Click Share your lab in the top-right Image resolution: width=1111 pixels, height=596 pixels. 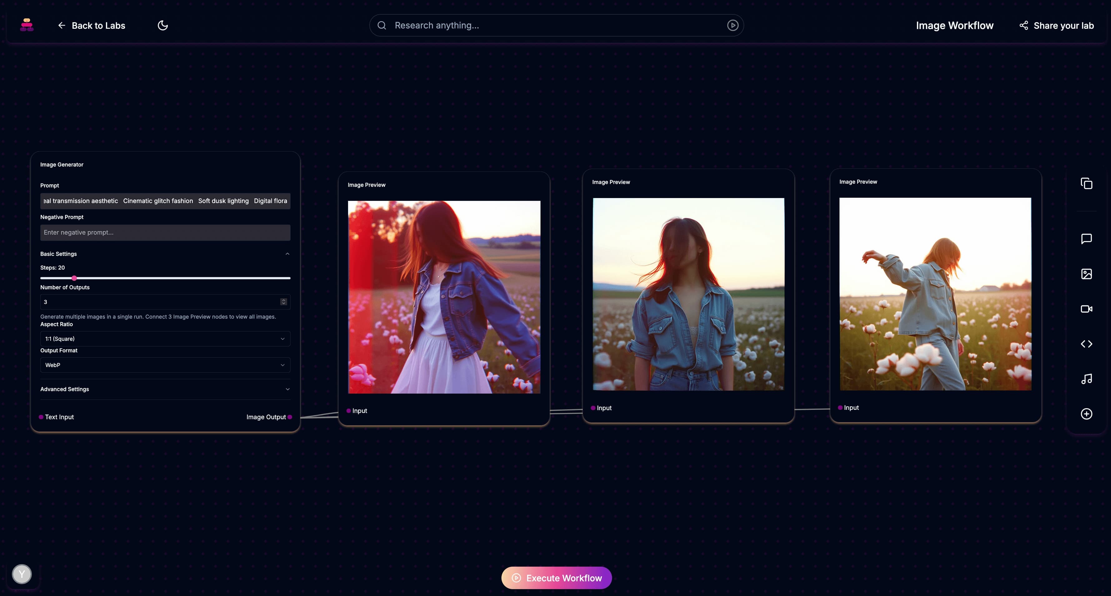[1056, 25]
